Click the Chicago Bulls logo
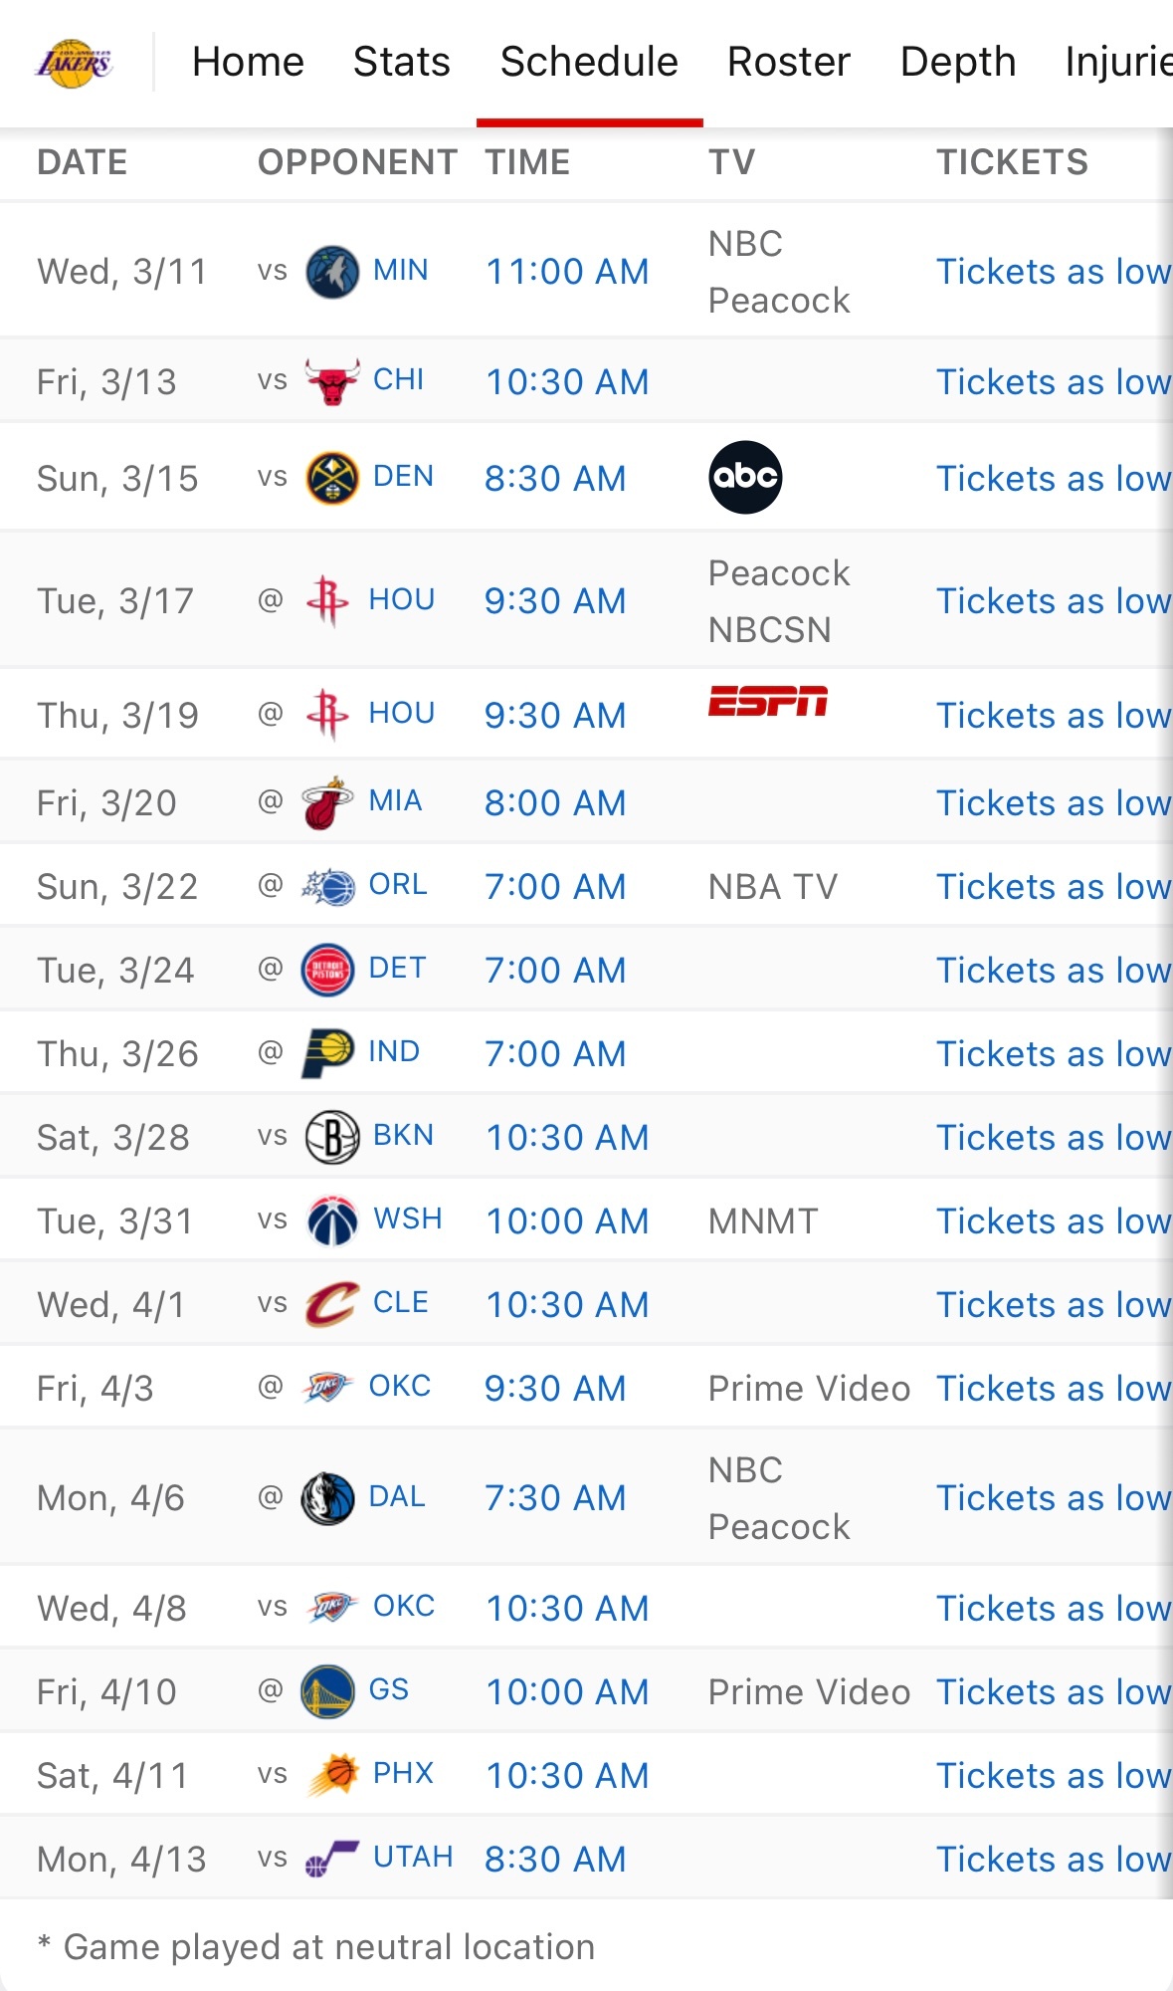 (331, 381)
